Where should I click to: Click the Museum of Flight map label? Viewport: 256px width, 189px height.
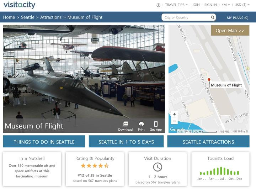click(x=226, y=85)
